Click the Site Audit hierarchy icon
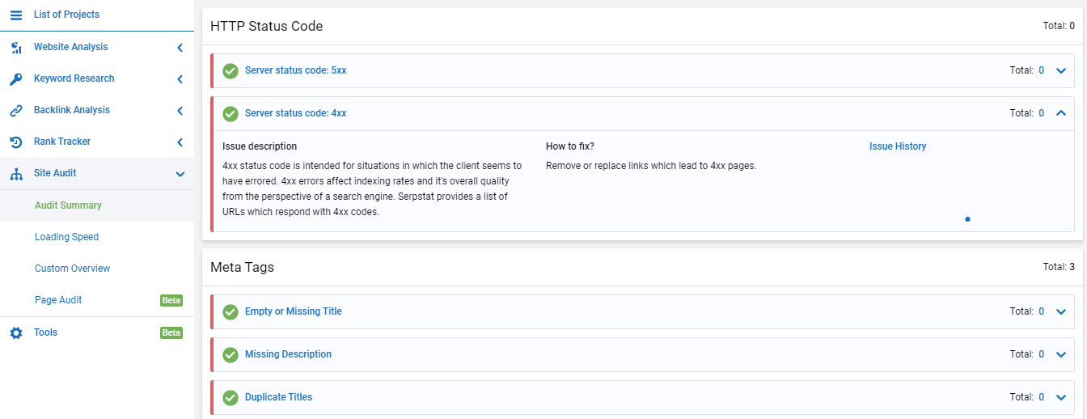The height and width of the screenshot is (419, 1087). click(x=16, y=174)
